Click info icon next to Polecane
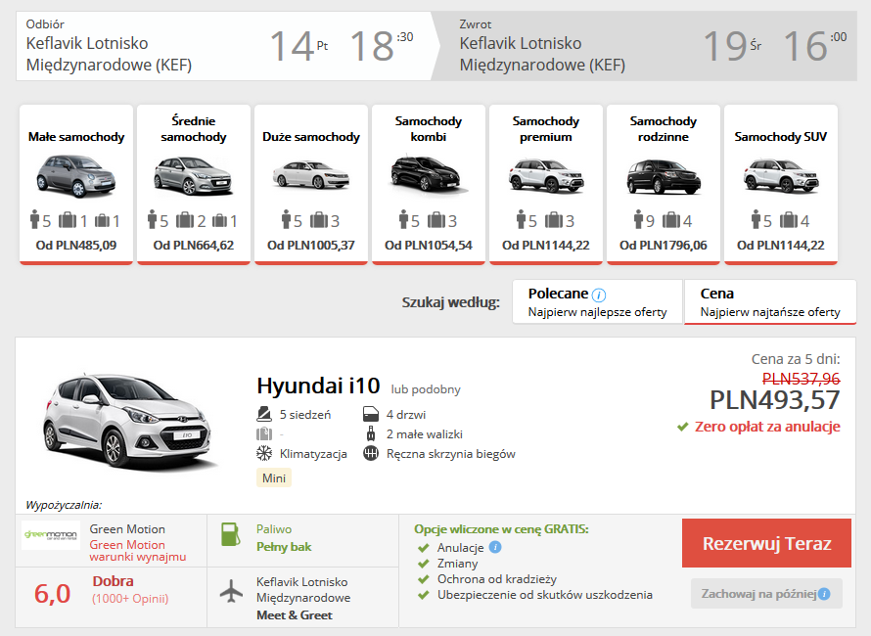This screenshot has height=636, width=871. [599, 295]
